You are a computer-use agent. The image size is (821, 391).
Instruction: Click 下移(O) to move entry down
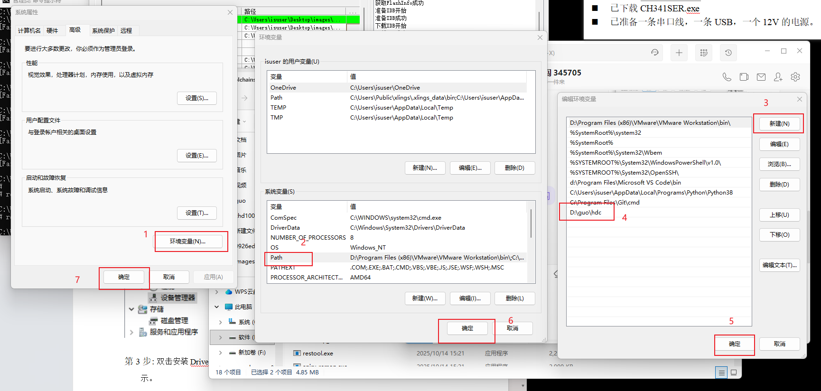click(780, 235)
